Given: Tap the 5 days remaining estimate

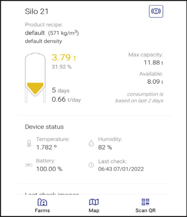Looking at the screenshot, I should coord(61,90).
